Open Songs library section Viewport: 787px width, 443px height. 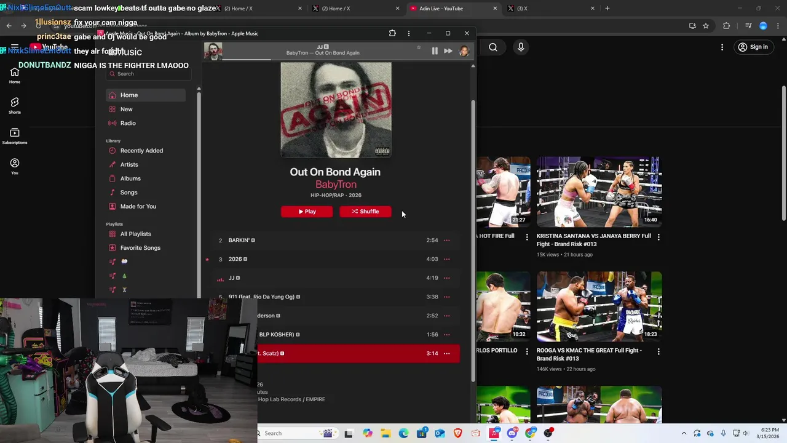146,193
